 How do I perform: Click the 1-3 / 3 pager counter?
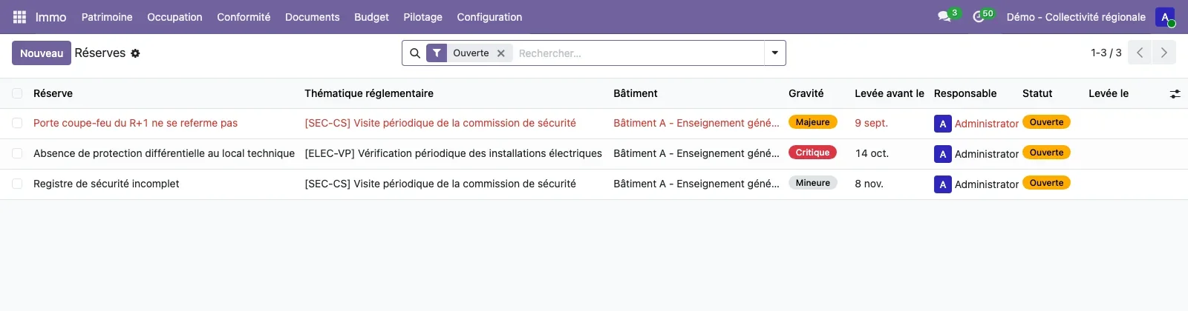click(1106, 53)
